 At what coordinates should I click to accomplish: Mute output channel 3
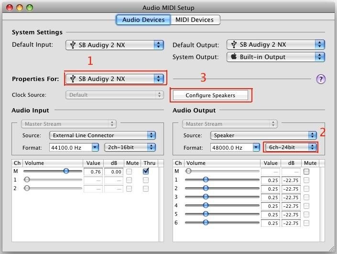(x=306, y=197)
